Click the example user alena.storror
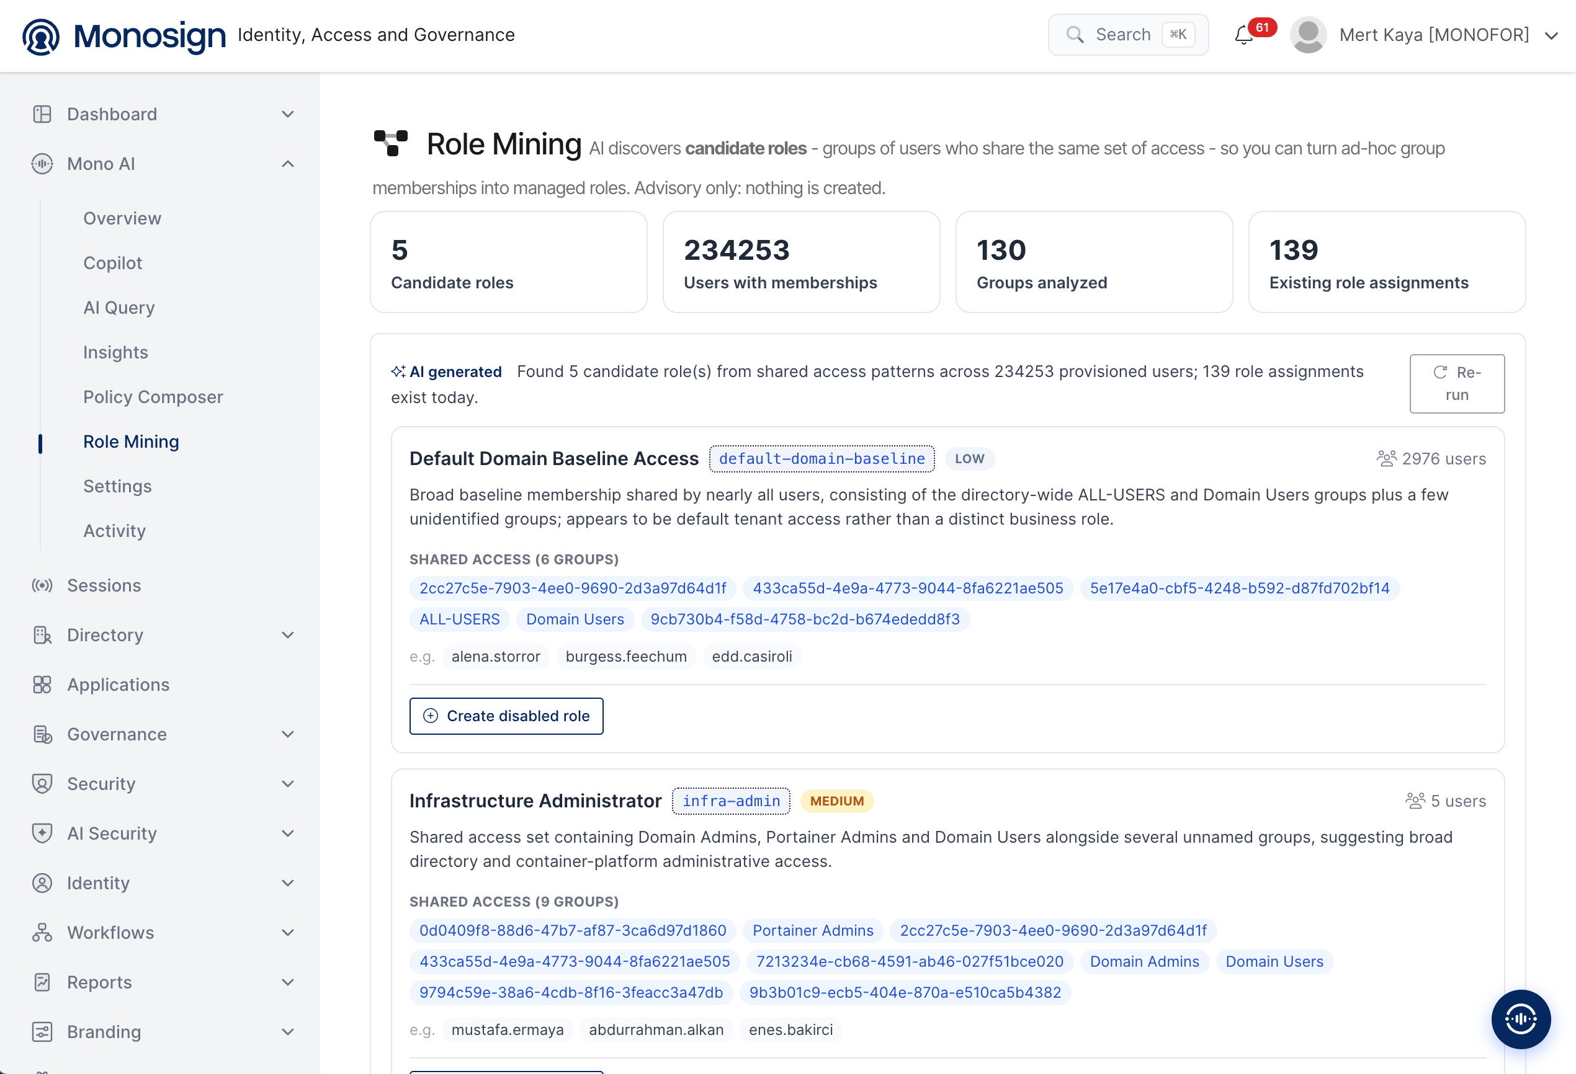 click(496, 656)
